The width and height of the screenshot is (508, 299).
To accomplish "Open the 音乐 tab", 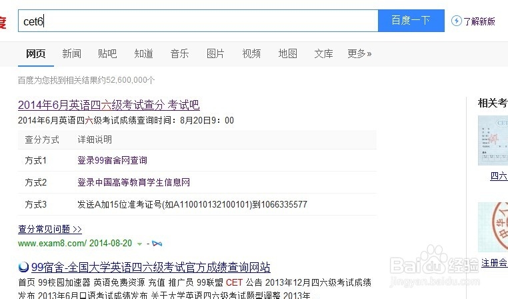I will click(x=179, y=53).
